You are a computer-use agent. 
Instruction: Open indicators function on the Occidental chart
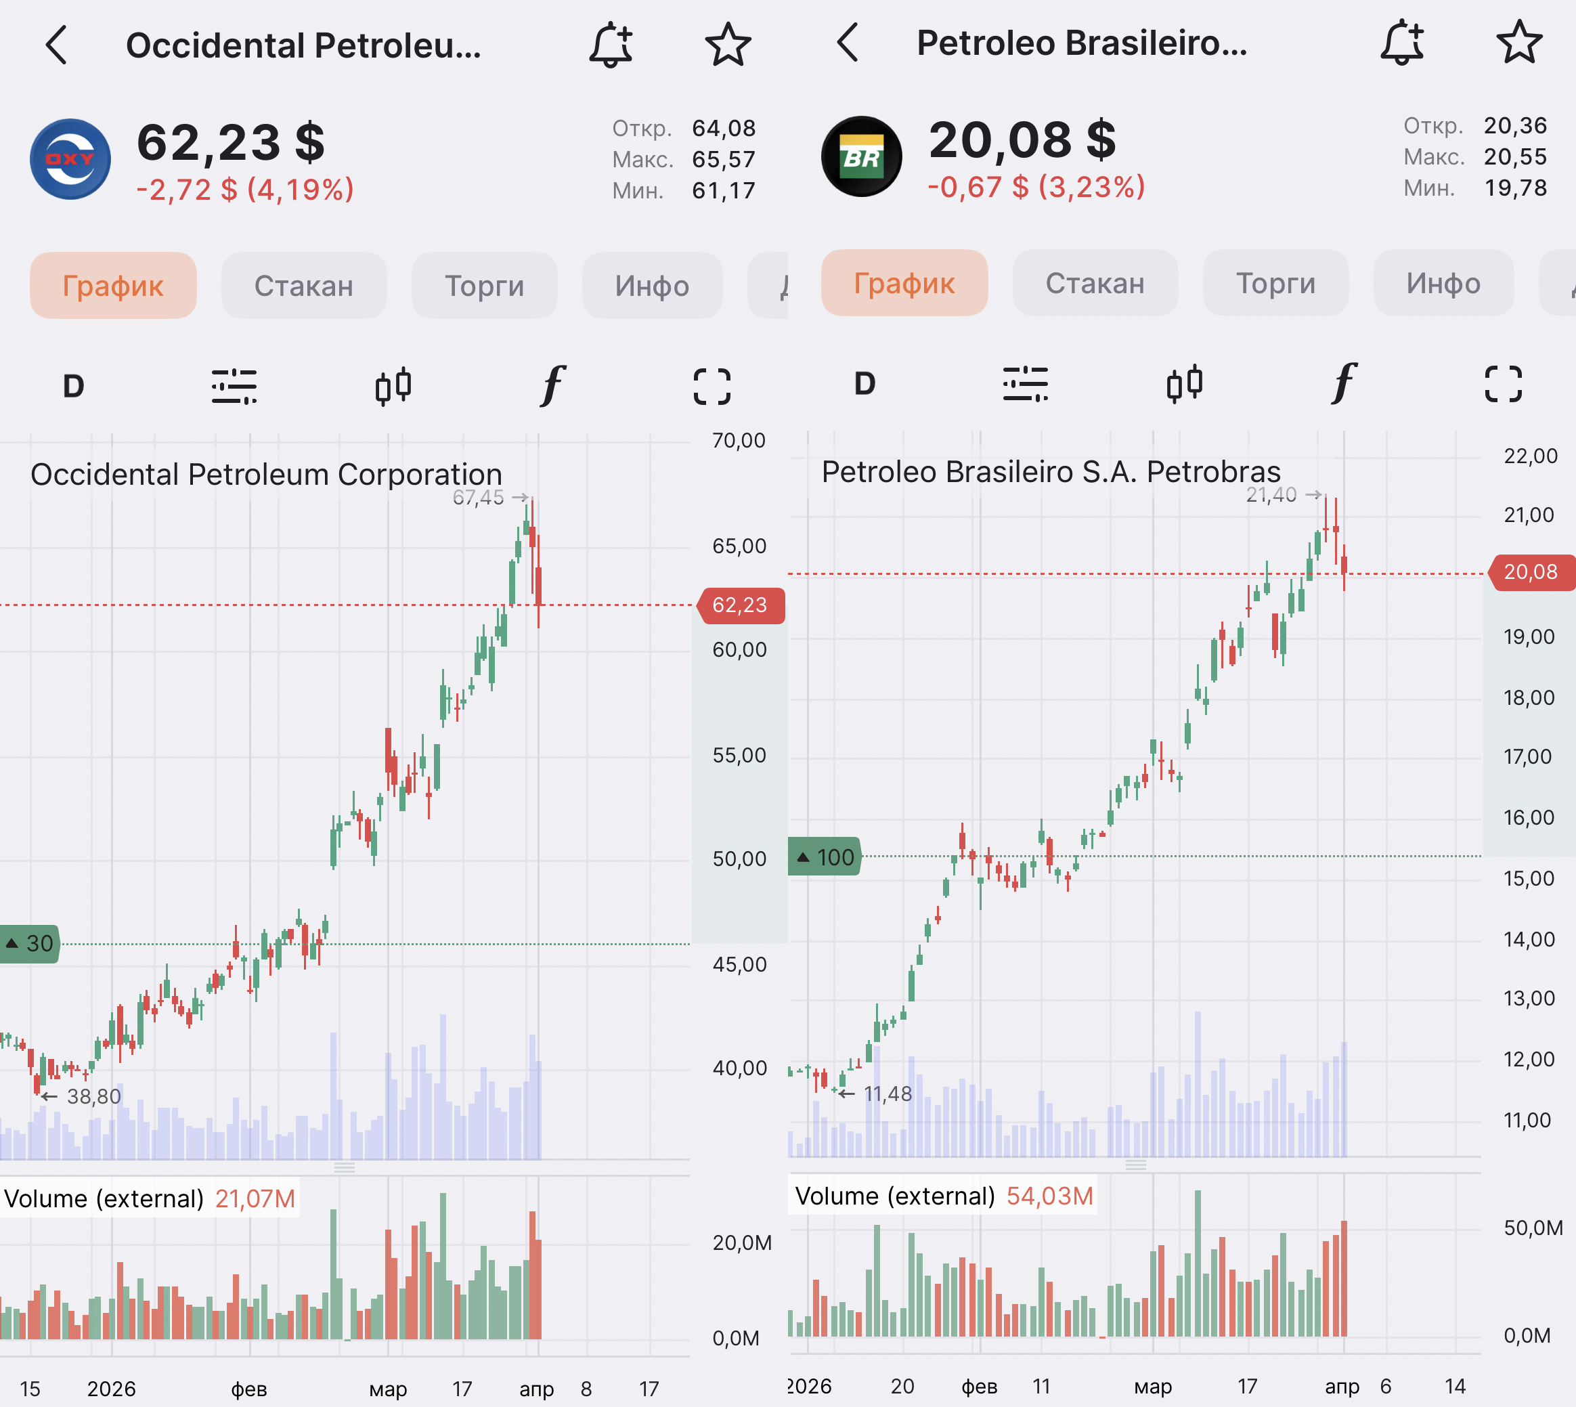coord(552,386)
